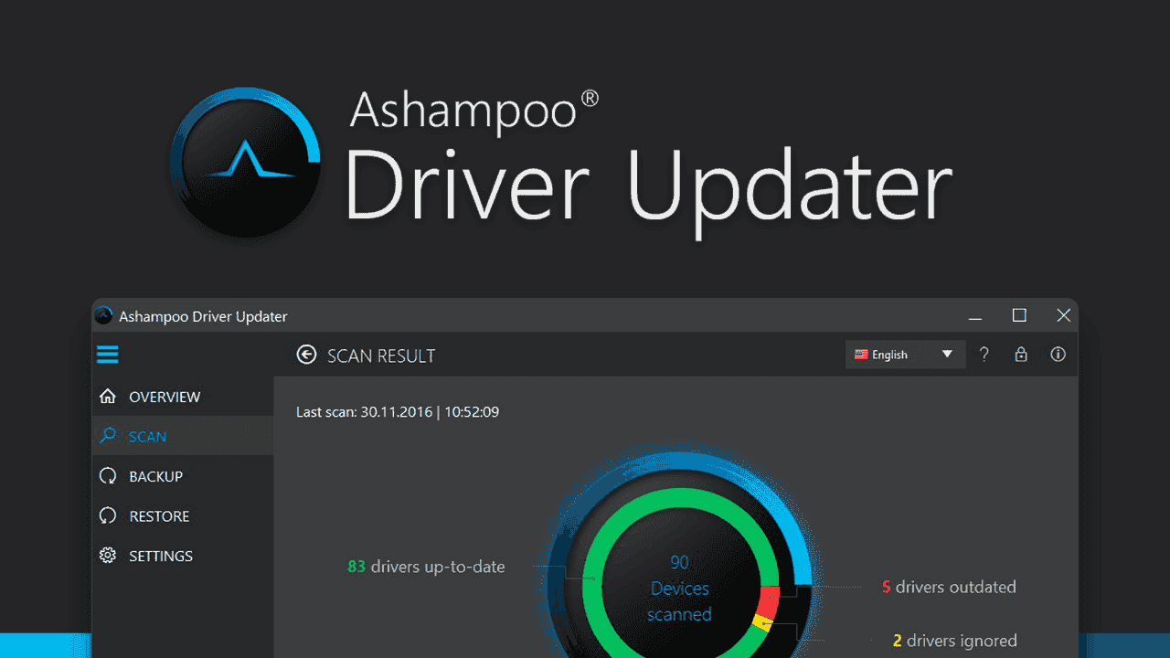Click the 2 drivers ignored label
Image resolution: width=1170 pixels, height=658 pixels.
click(955, 641)
